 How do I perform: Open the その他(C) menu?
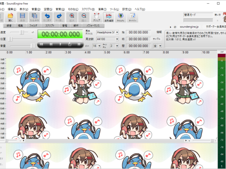(x=73, y=9)
